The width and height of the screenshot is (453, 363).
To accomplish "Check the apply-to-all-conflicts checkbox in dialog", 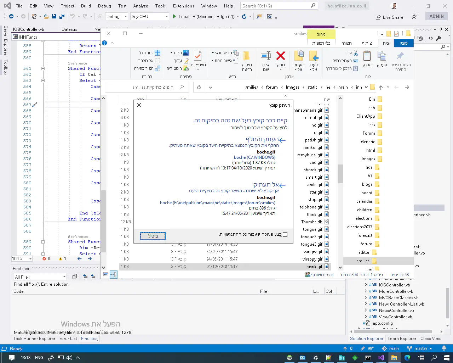I will pos(285,234).
